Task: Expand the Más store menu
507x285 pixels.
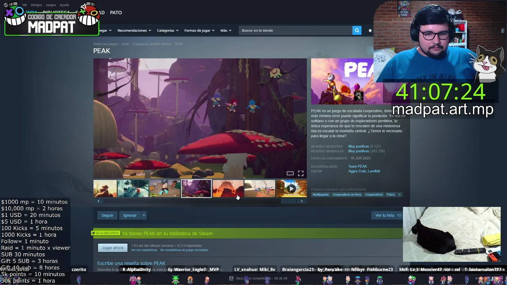Action: [x=226, y=30]
